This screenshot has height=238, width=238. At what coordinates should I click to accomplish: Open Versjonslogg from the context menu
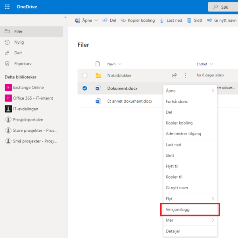coord(190,209)
